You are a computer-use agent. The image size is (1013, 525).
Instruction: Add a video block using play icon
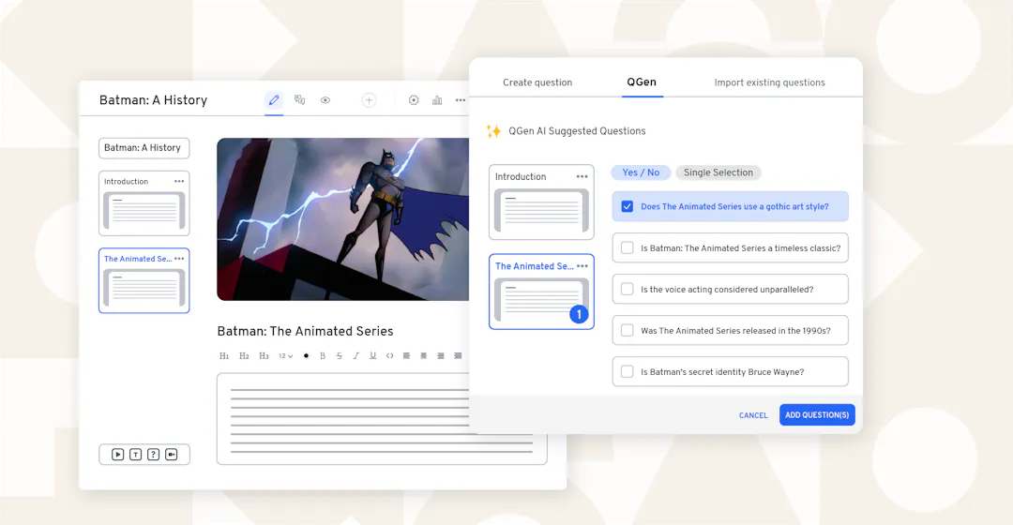[118, 455]
